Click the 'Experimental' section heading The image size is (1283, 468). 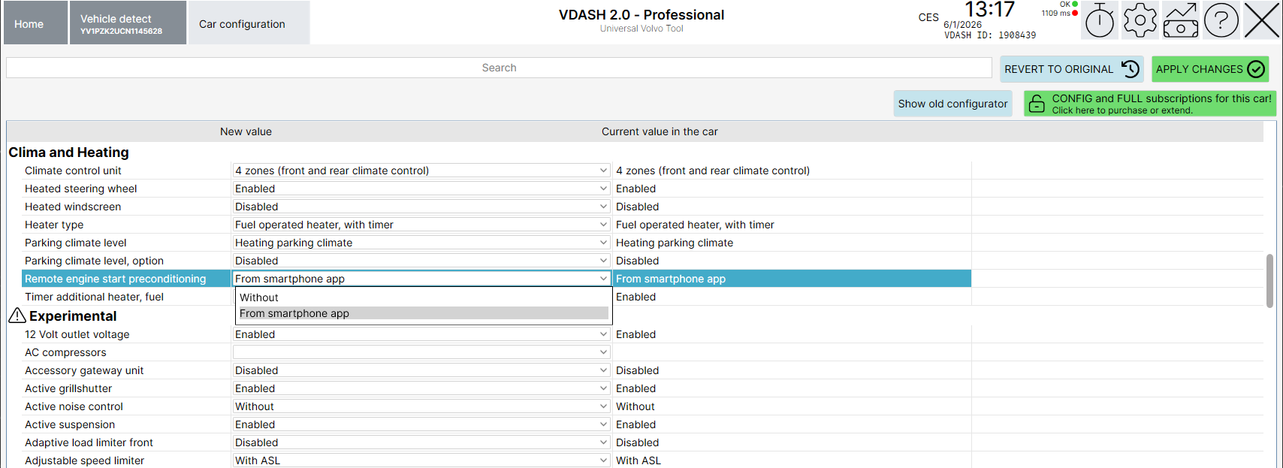tap(73, 316)
